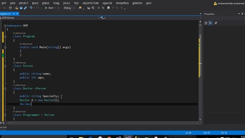The image size is (245, 138).
Task: Open the PROJECT menu
Action: click(x=24, y=3)
